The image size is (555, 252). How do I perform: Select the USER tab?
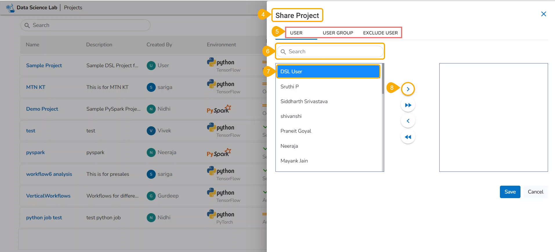click(x=296, y=33)
